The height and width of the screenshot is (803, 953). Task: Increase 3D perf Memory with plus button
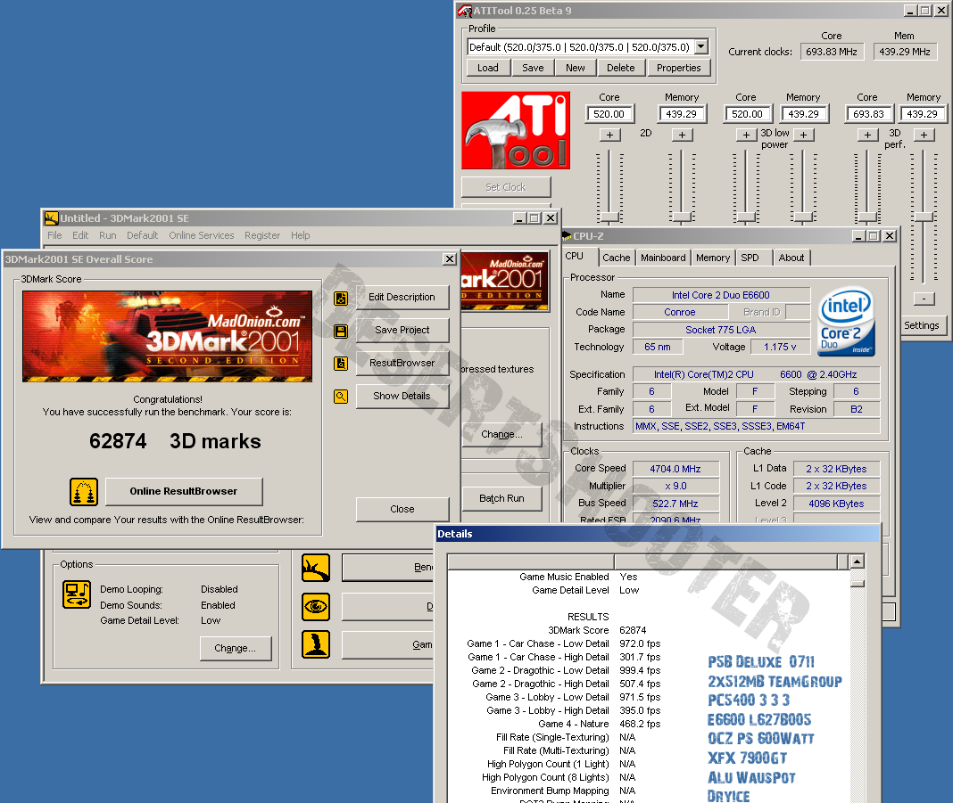924,135
